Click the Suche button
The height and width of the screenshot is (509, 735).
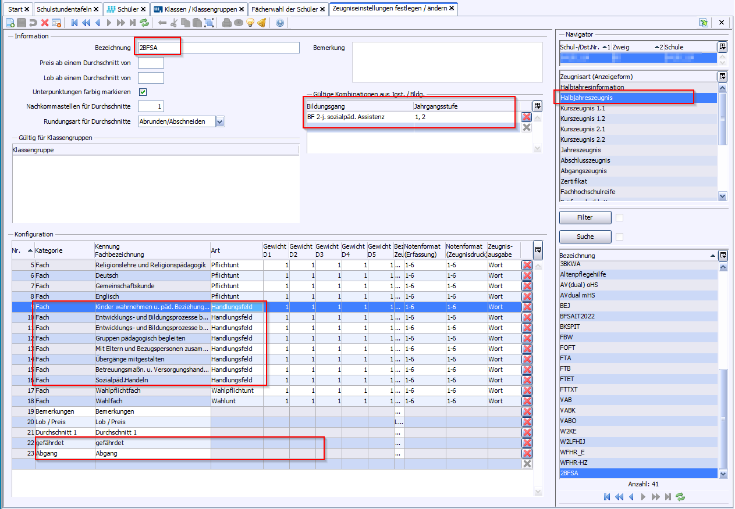585,236
